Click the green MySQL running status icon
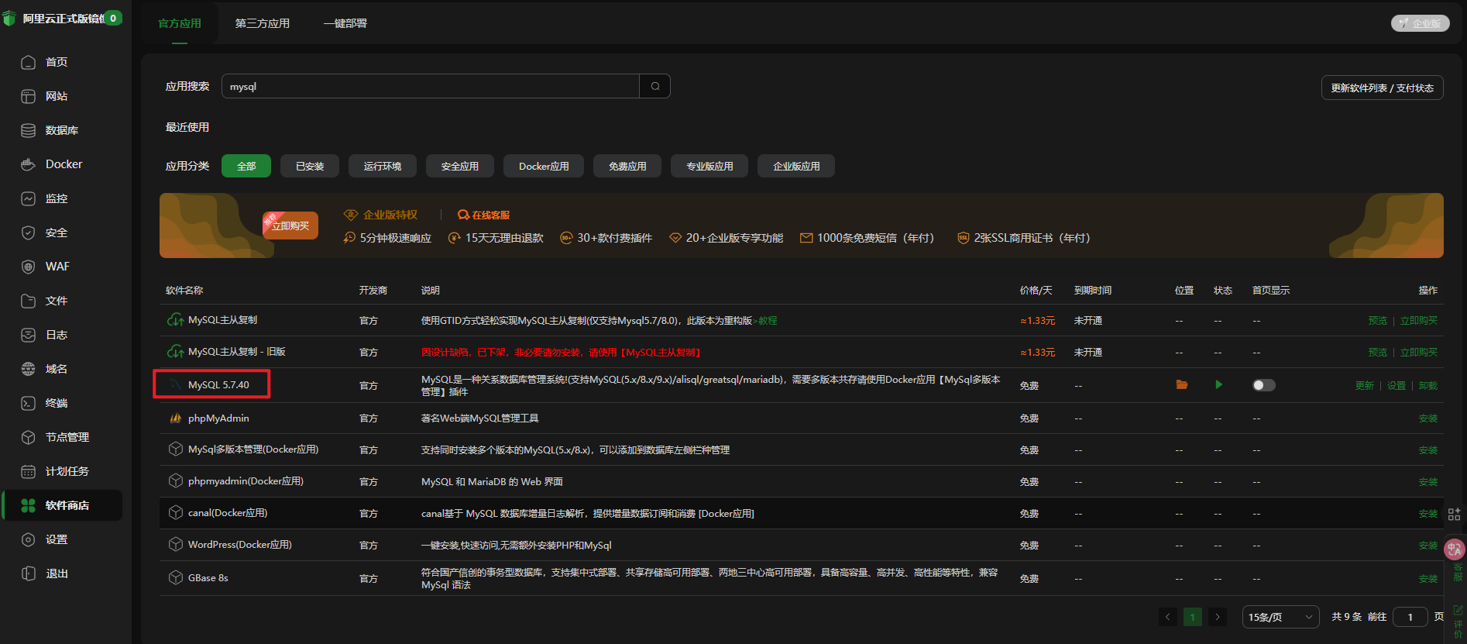 (1218, 385)
